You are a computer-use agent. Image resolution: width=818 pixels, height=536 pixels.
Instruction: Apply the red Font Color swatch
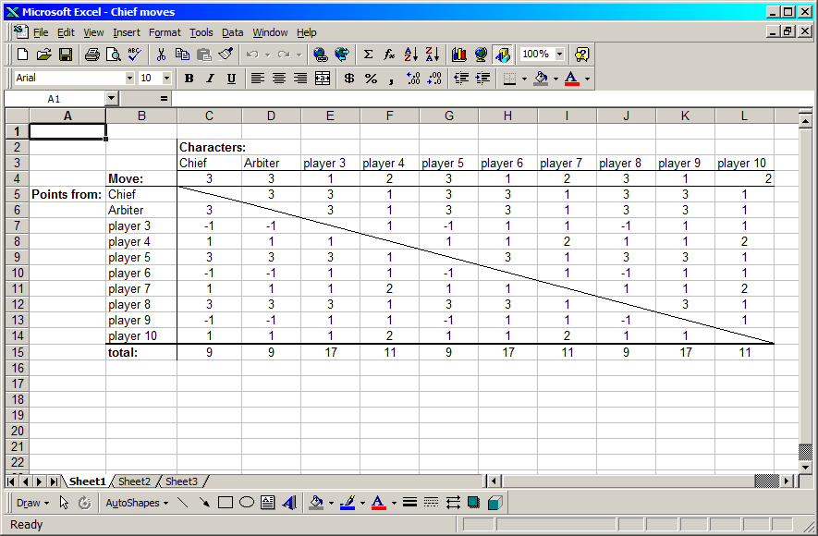(571, 79)
